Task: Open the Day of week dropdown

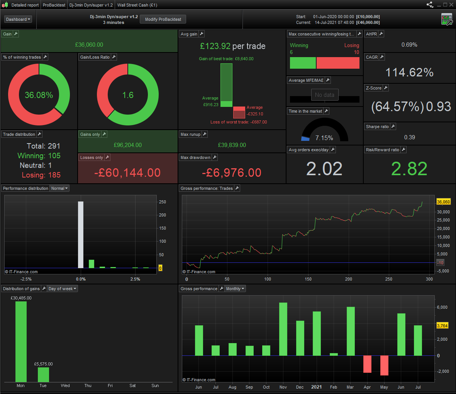Action: 62,289
